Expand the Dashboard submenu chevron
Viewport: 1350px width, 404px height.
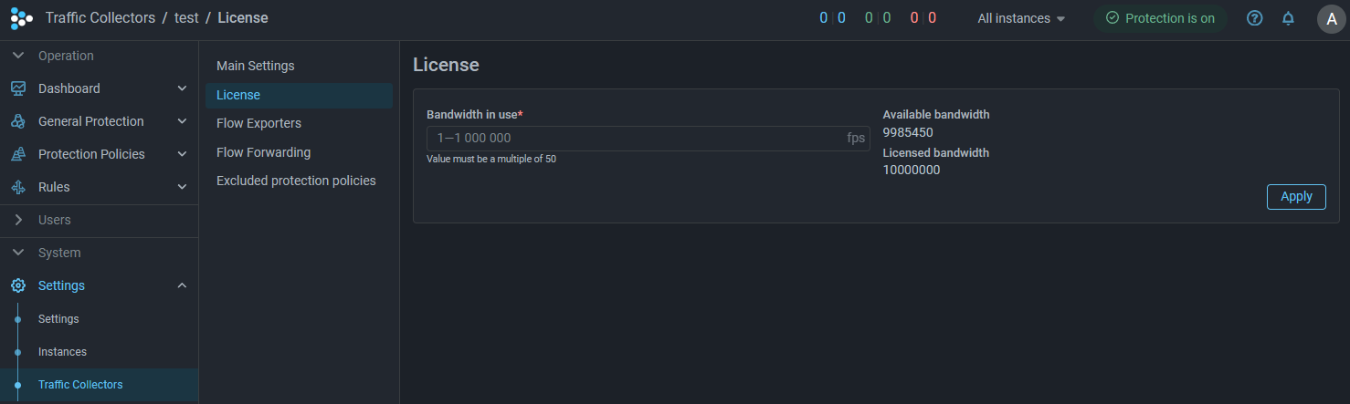coord(182,88)
